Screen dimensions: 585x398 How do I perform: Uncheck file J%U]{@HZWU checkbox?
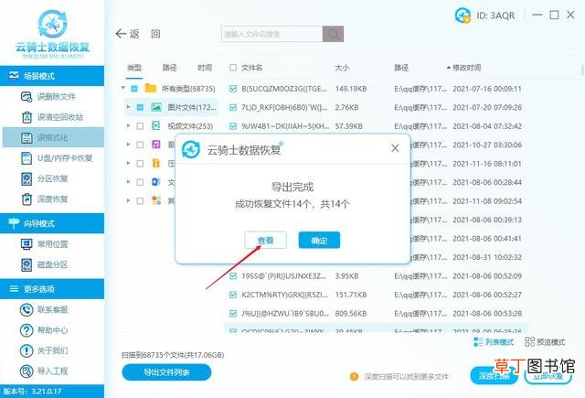[233, 313]
